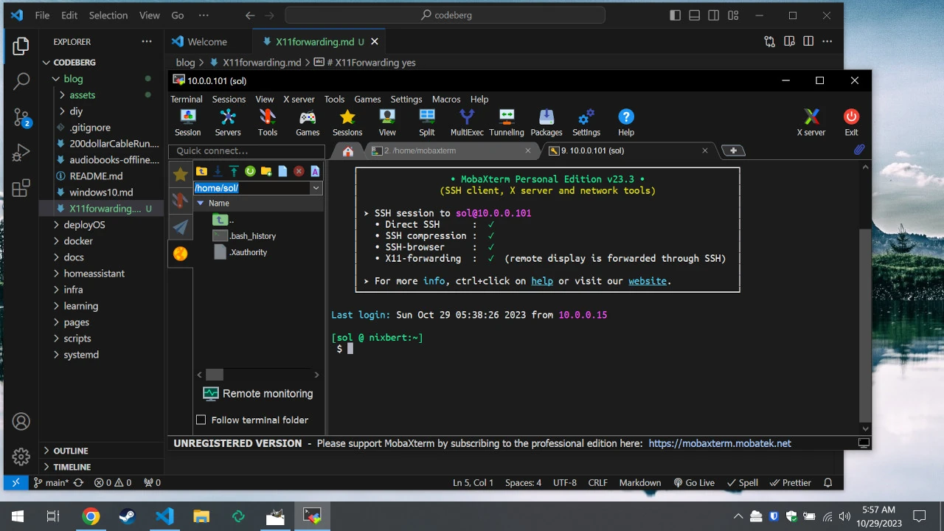Image resolution: width=944 pixels, height=531 pixels.
Task: Click the green SFTP refresh icon
Action: 250,171
